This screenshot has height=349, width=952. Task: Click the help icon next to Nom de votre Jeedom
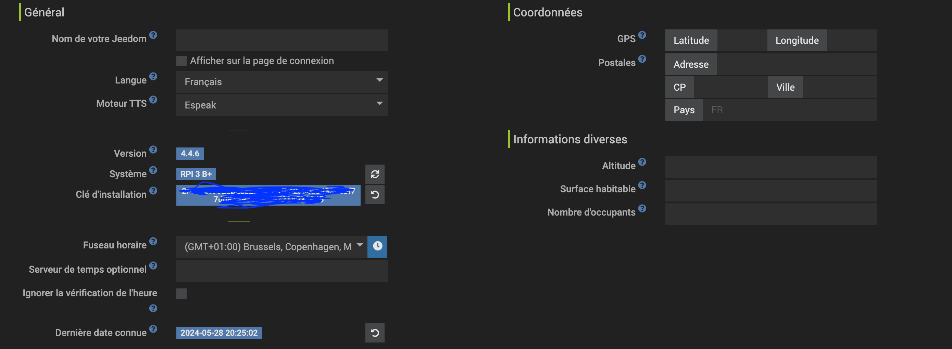pos(153,35)
